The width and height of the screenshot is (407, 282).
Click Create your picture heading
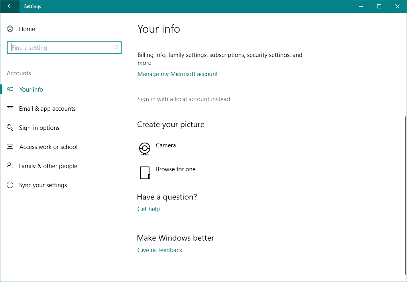click(x=171, y=125)
